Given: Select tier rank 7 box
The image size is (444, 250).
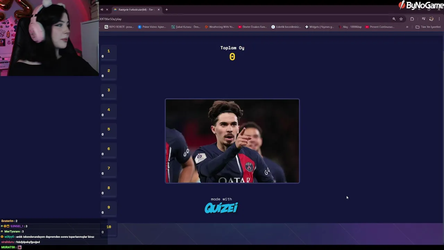Looking at the screenshot, I should pyautogui.click(x=109, y=170).
